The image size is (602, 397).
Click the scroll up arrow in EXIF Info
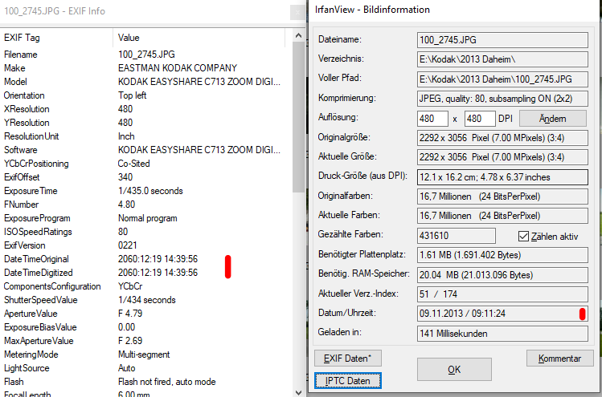point(299,35)
